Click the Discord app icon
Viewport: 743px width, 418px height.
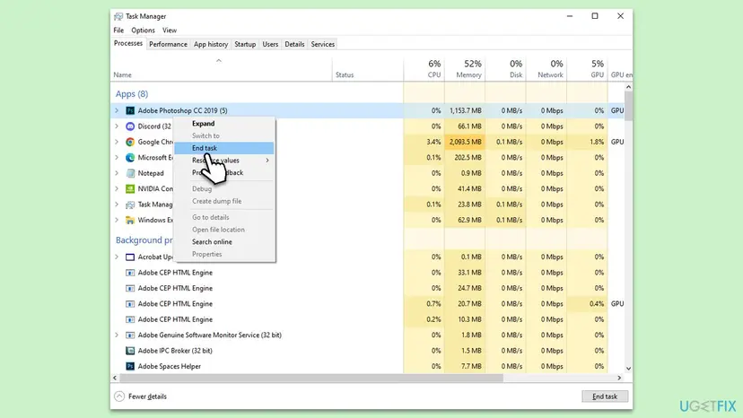point(130,126)
